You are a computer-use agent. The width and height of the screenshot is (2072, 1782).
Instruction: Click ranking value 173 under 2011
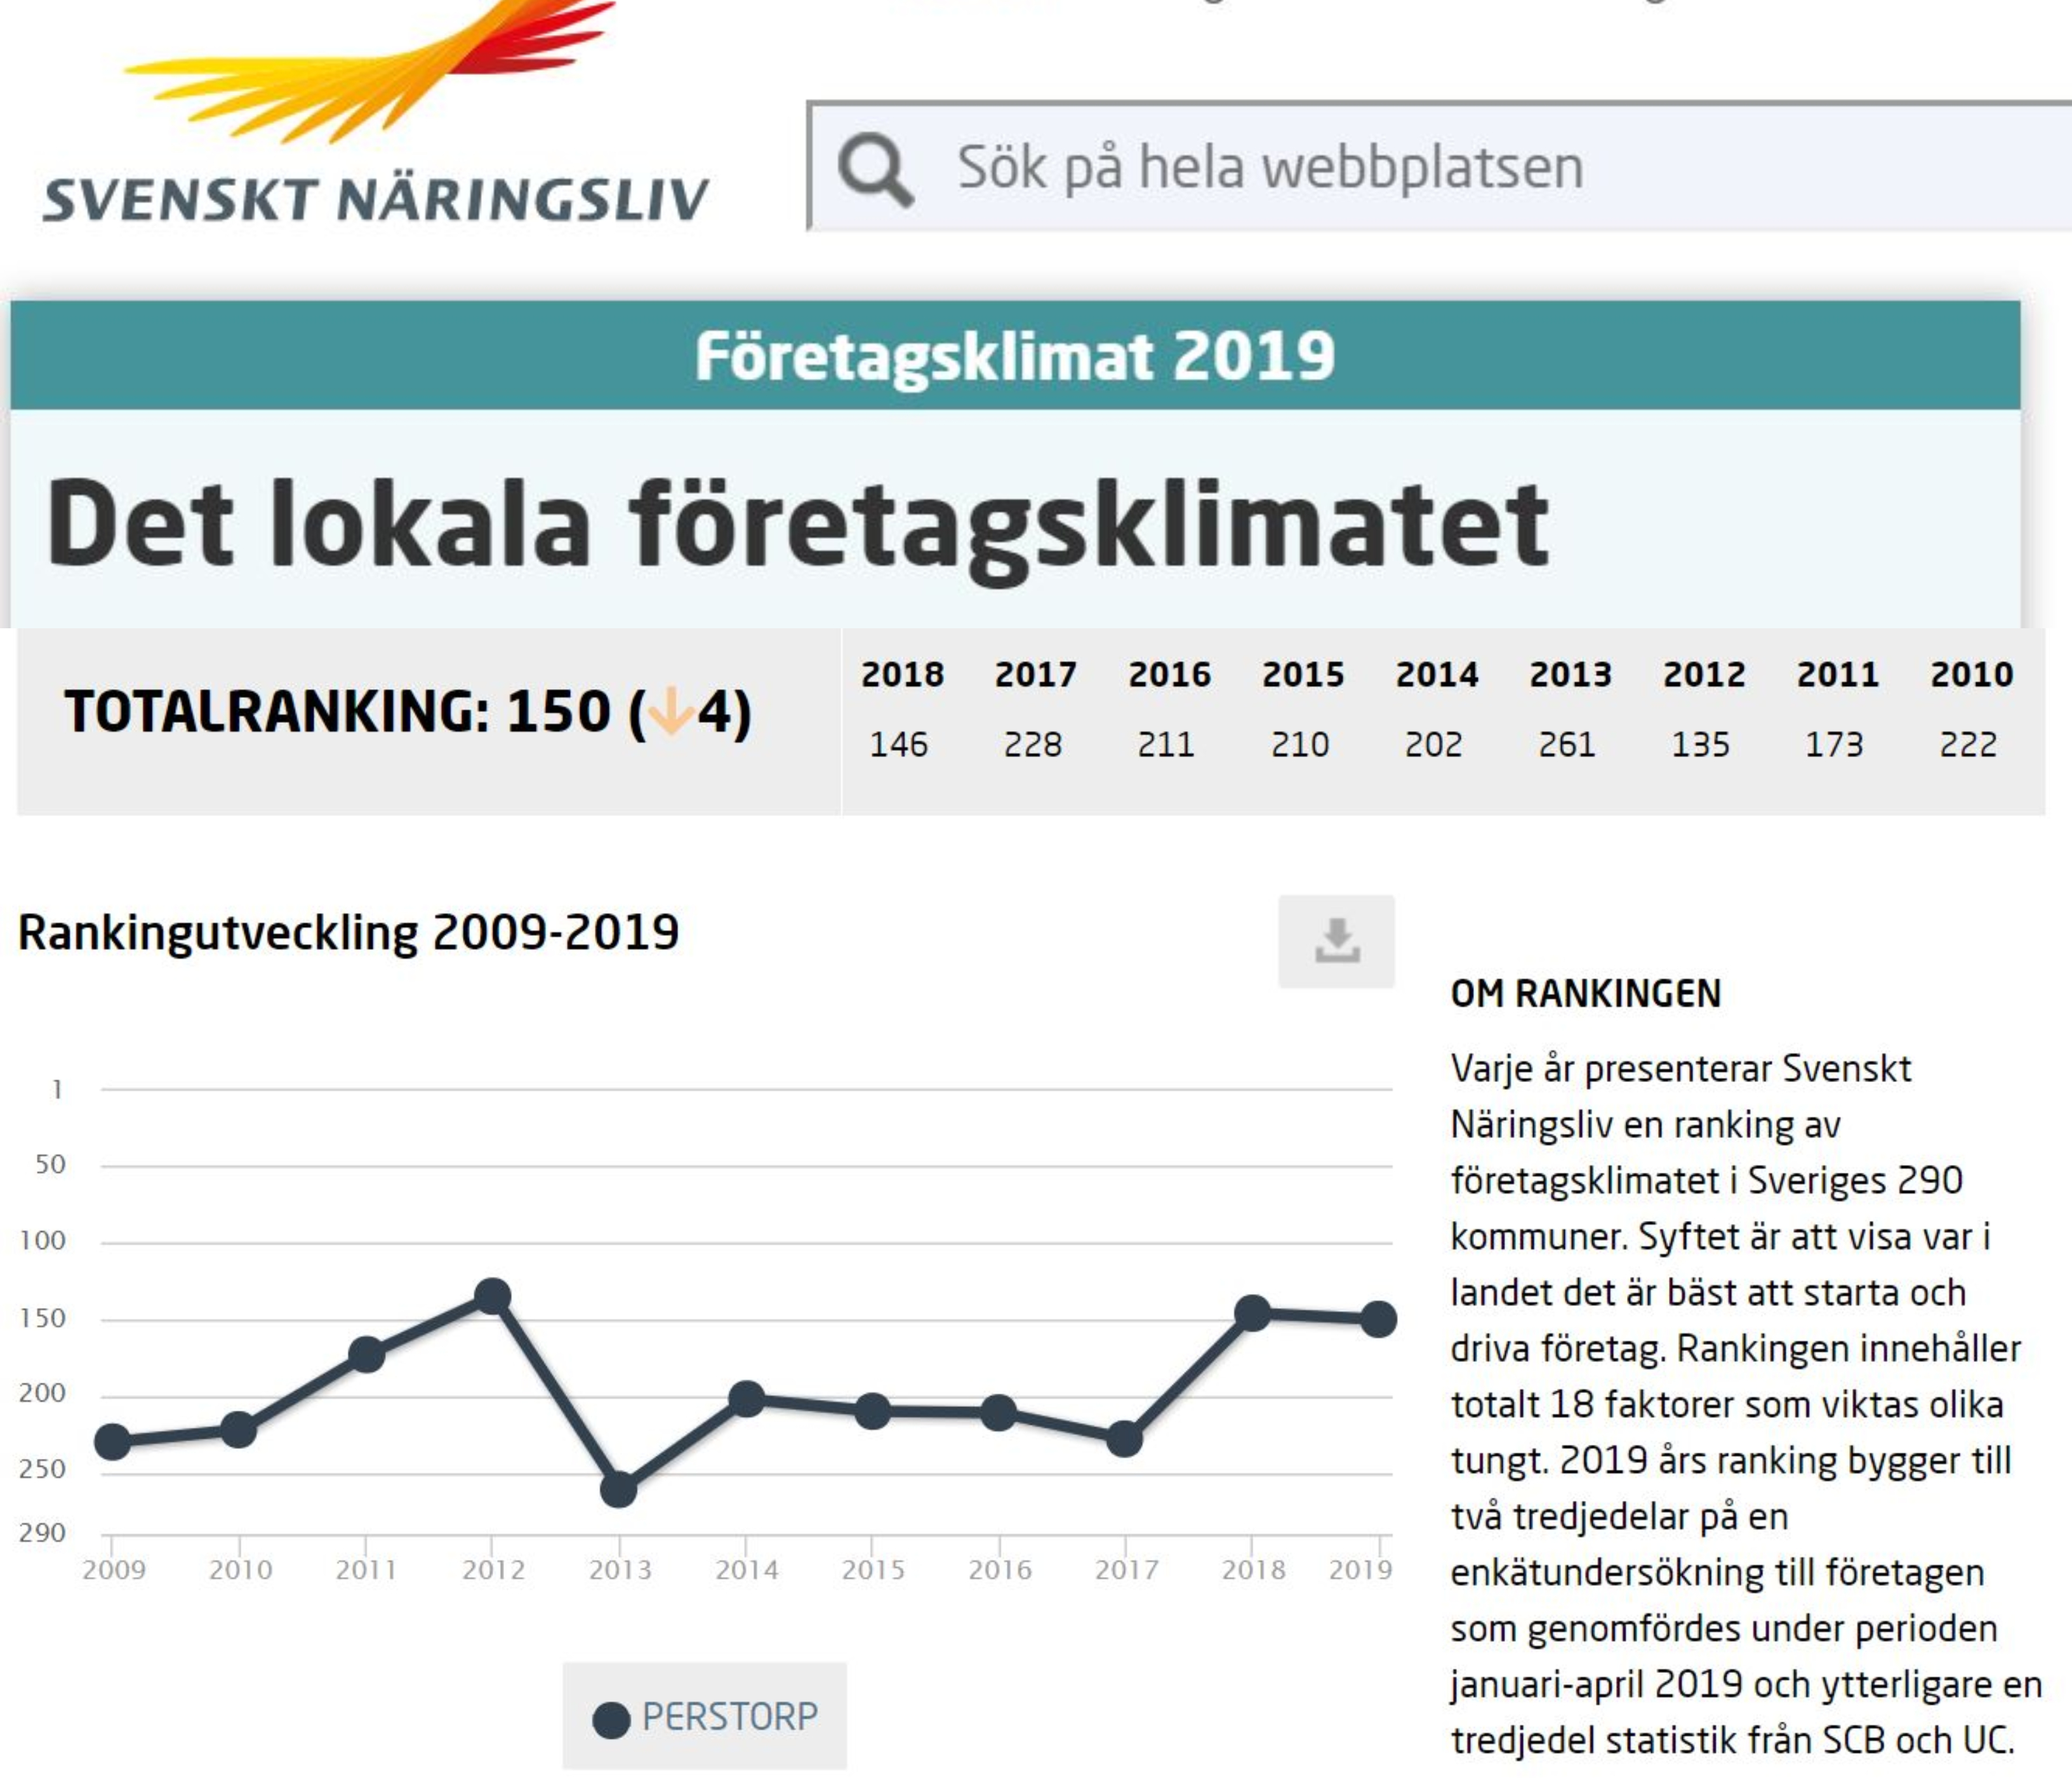(1834, 744)
